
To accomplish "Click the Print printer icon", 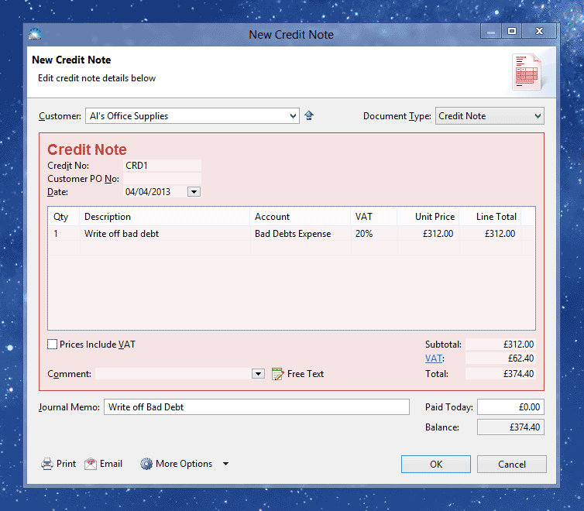I will (47, 464).
